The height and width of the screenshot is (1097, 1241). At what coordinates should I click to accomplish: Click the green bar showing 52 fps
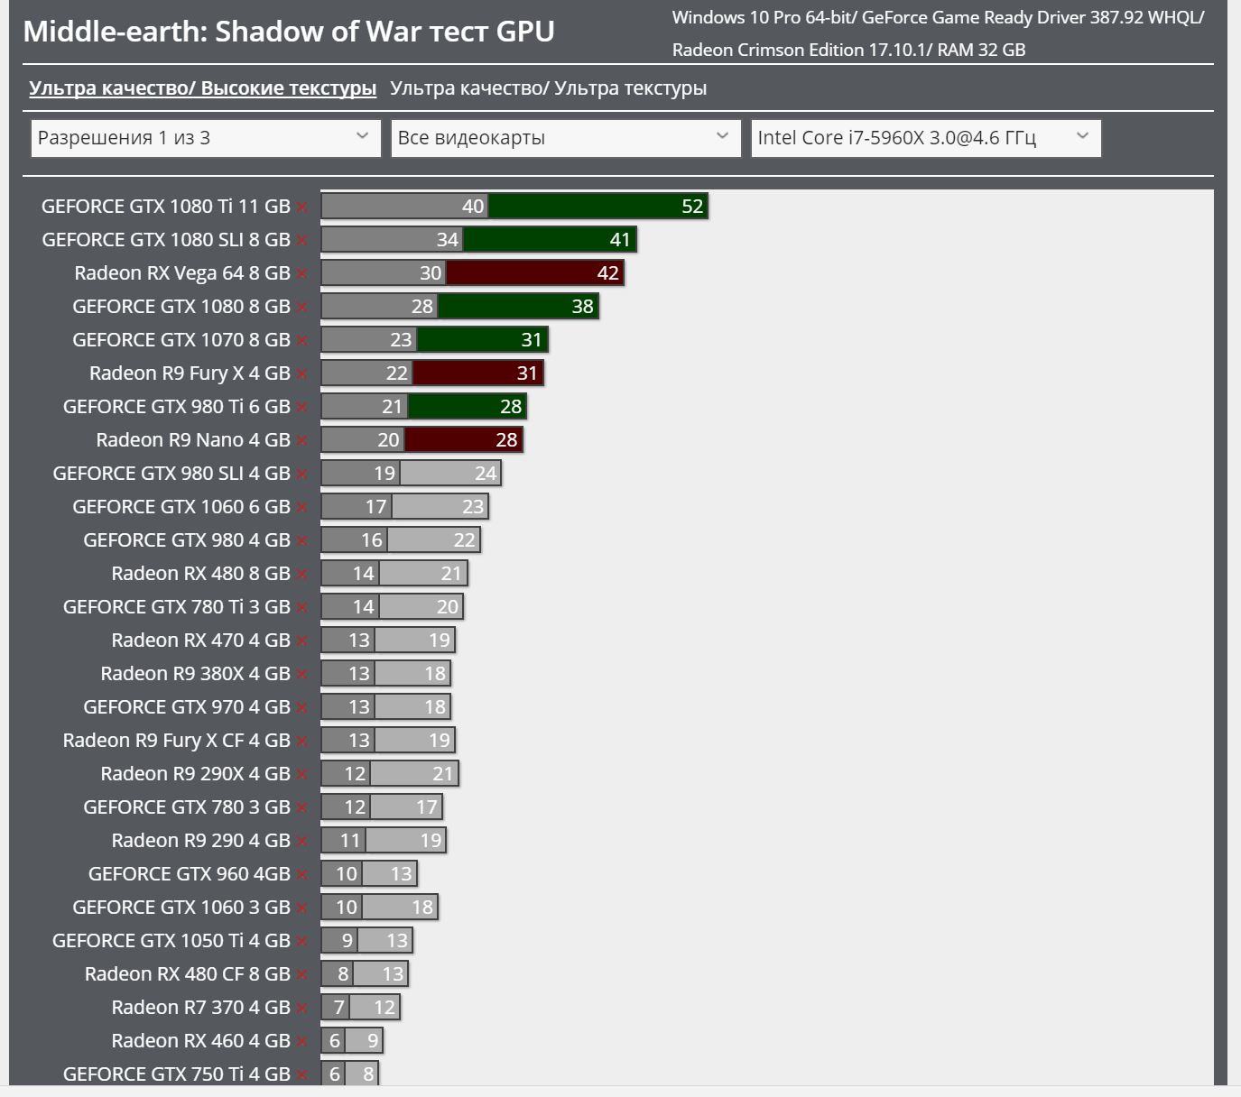[597, 207]
